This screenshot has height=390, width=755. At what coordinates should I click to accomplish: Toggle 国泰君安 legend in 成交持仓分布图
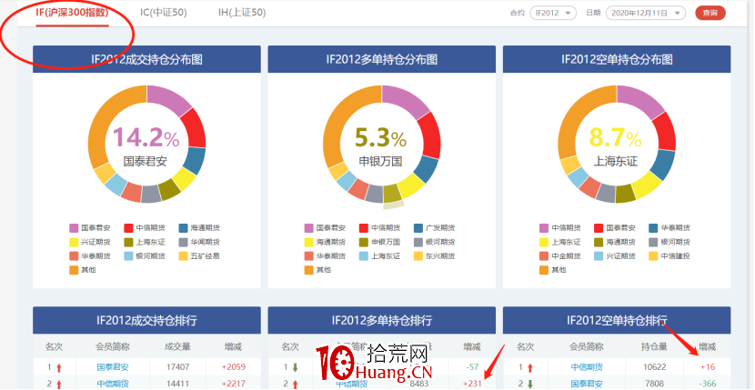click(90, 228)
